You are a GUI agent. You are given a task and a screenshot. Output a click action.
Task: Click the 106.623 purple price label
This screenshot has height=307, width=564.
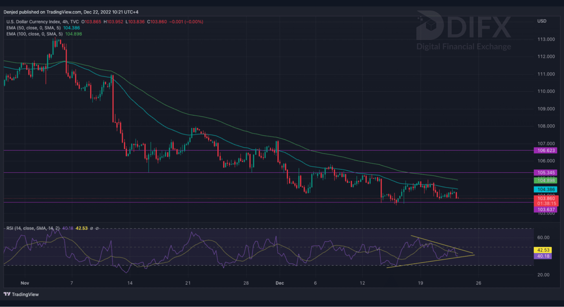546,150
